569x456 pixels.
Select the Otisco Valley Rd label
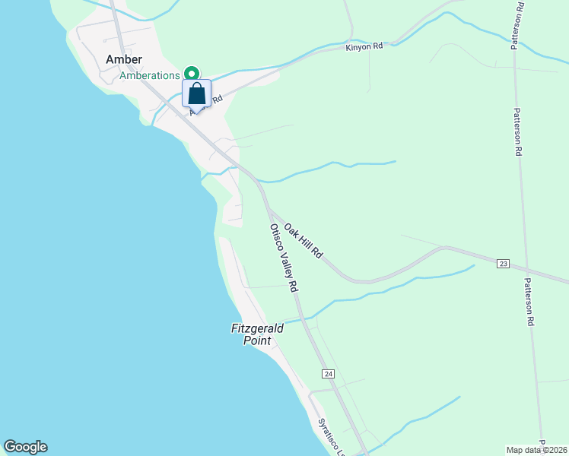click(x=284, y=258)
